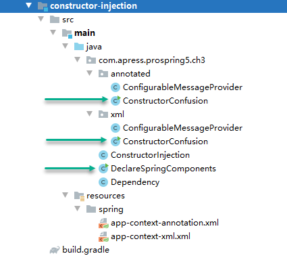Collapse the spring folder arrow
This screenshot has width=287, height=256.
[78, 209]
